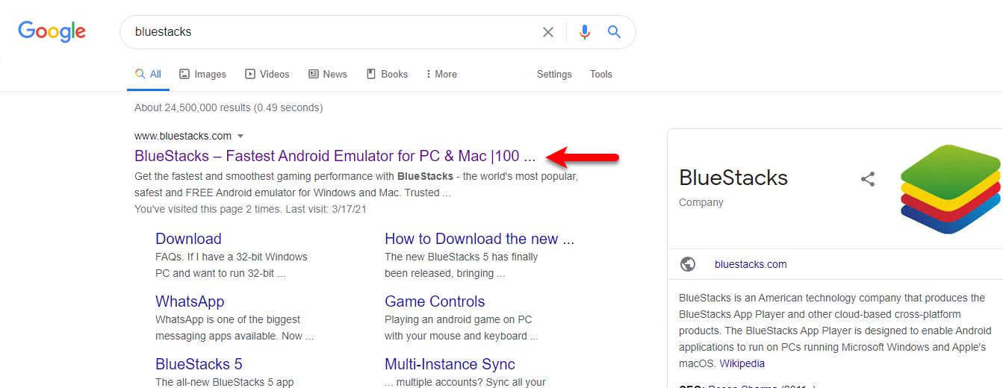Switch to the Images tab

202,74
